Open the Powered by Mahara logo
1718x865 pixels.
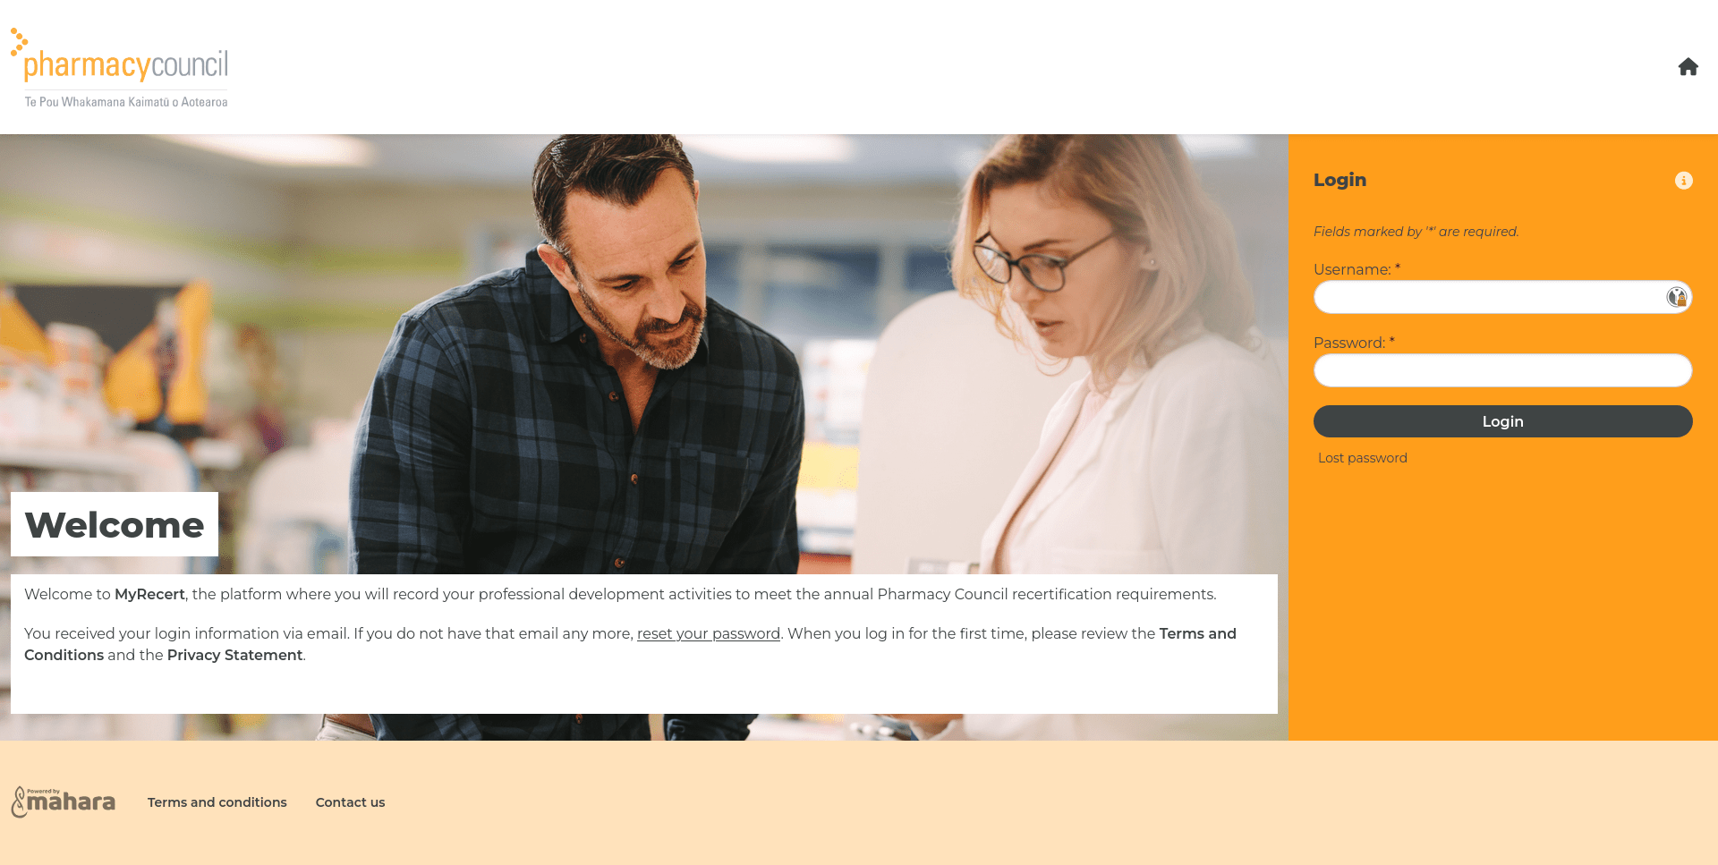pyautogui.click(x=63, y=801)
